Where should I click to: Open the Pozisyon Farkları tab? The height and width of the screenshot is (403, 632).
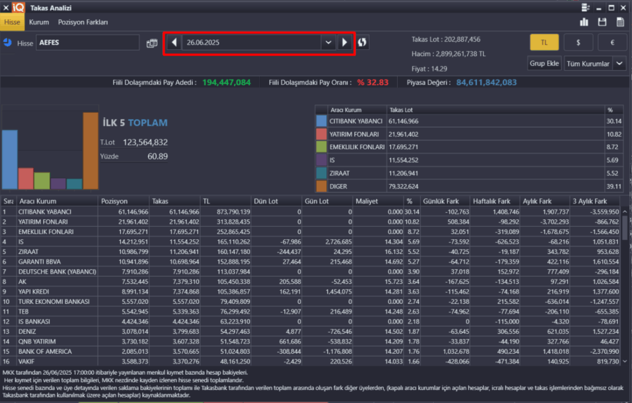pyautogui.click(x=83, y=22)
